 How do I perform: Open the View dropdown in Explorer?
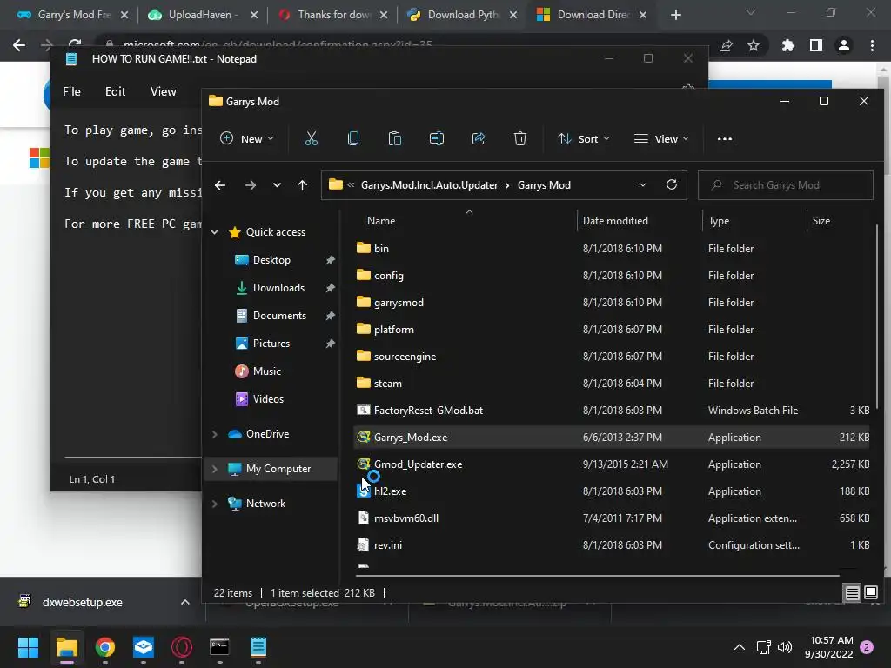[661, 138]
